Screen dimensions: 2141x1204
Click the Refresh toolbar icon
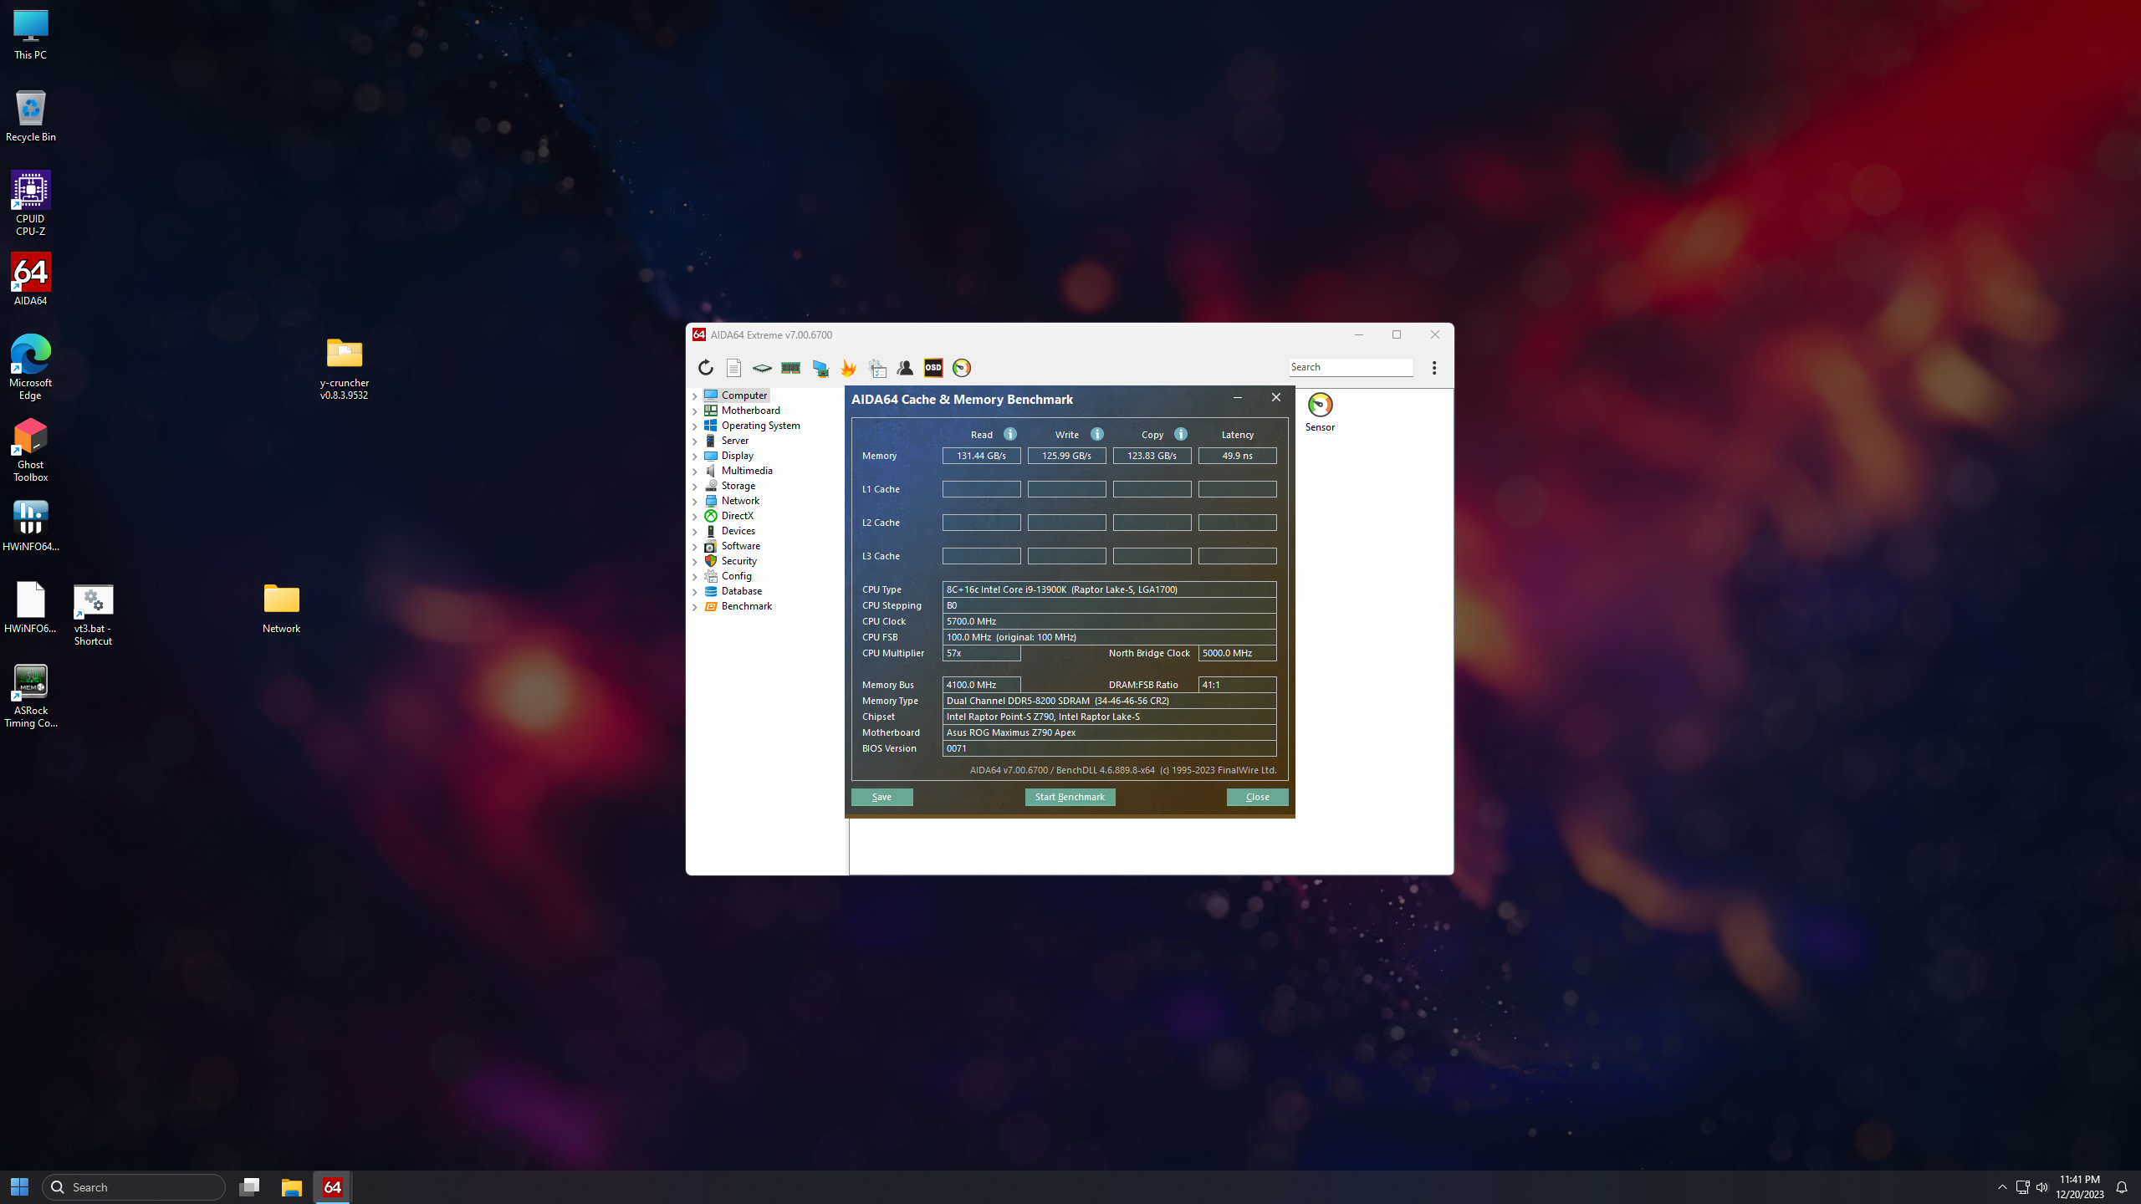pos(706,368)
